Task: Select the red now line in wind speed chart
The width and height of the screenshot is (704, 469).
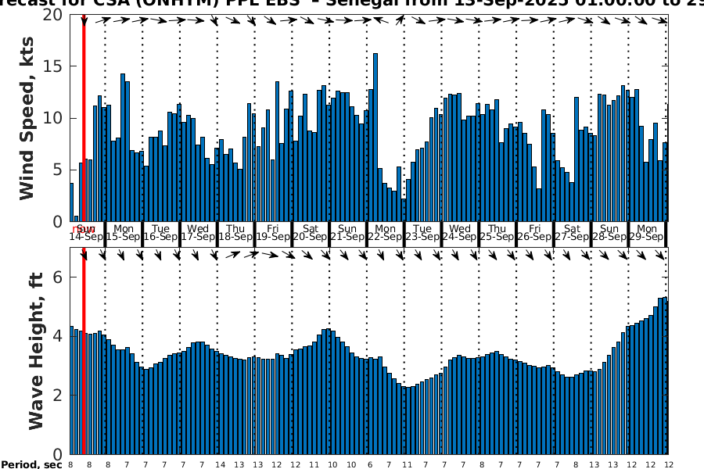Action: 84,118
